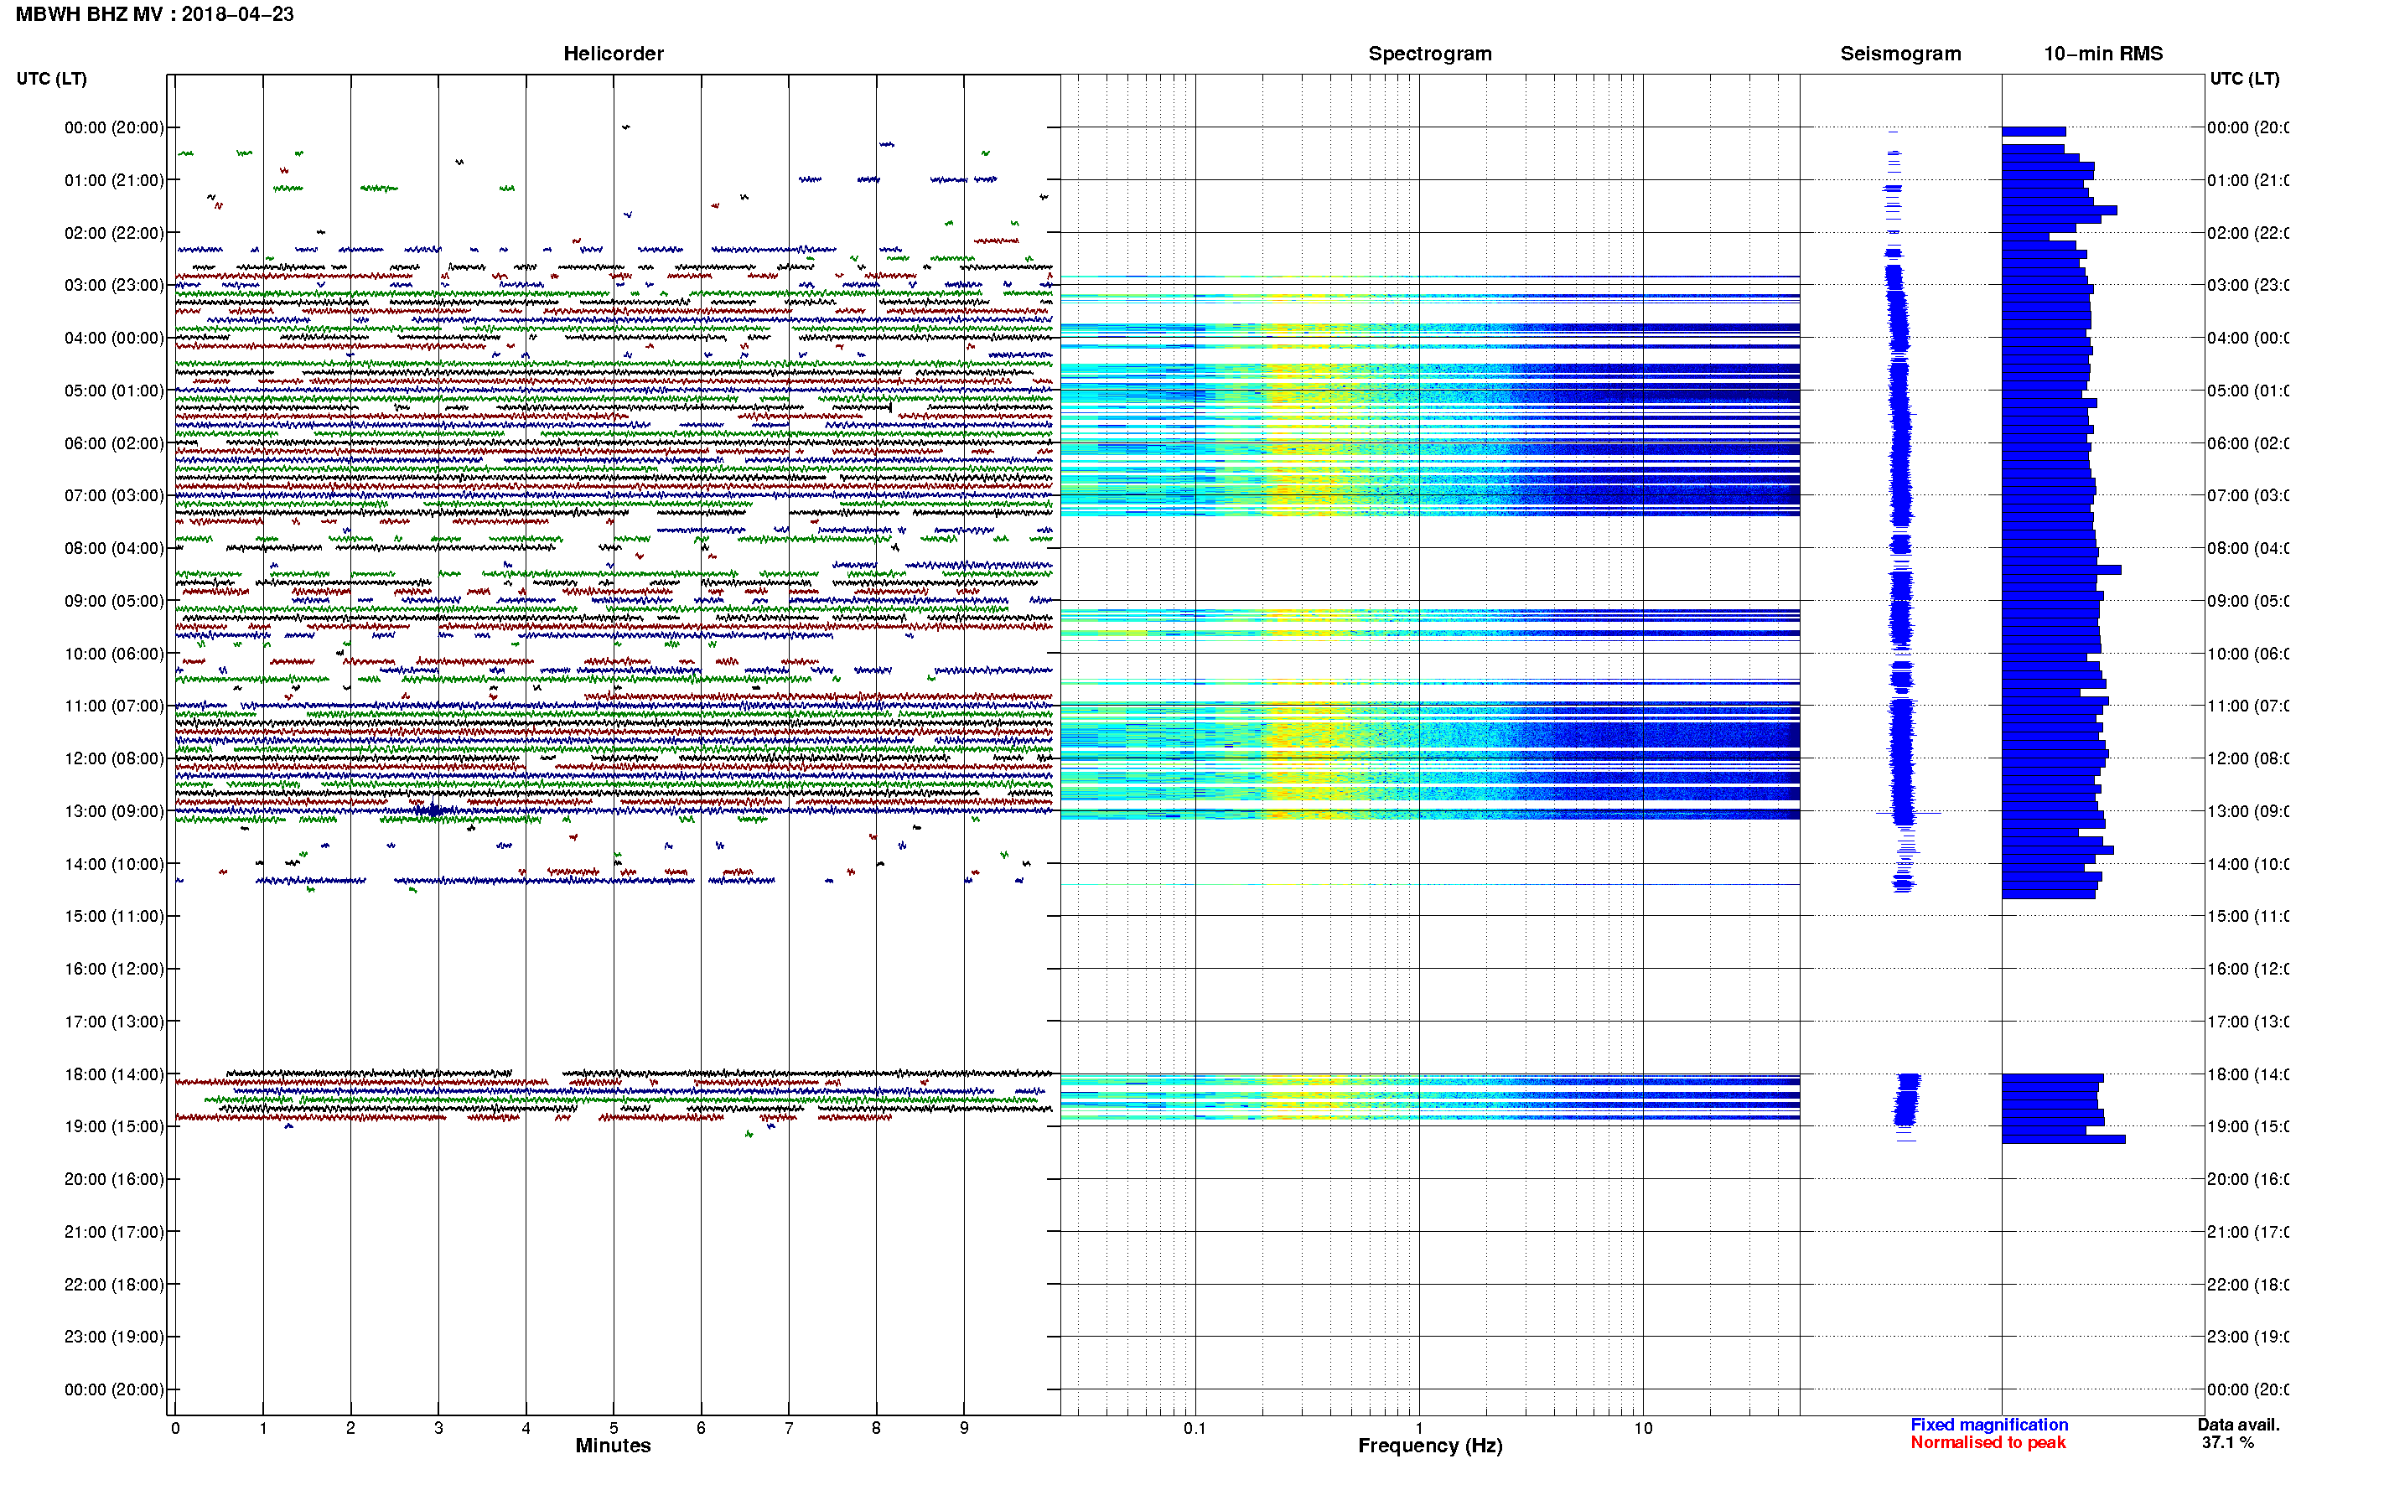Click the left '07:00 (03:00)' time label
Viewport: 2384px width, 1490px height.
(114, 494)
